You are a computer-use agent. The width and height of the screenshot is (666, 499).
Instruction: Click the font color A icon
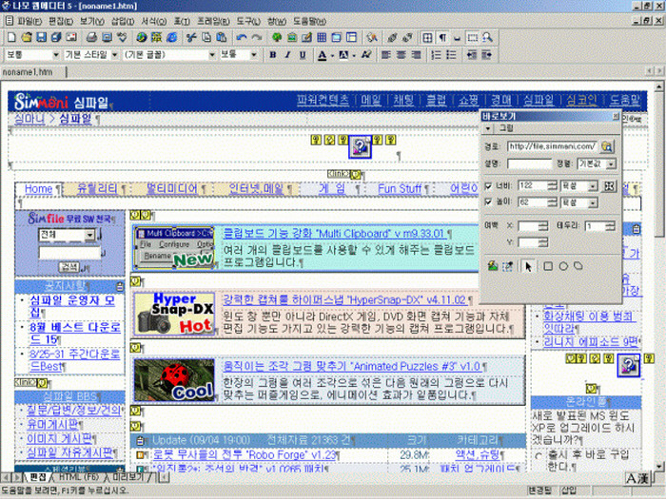click(x=323, y=55)
